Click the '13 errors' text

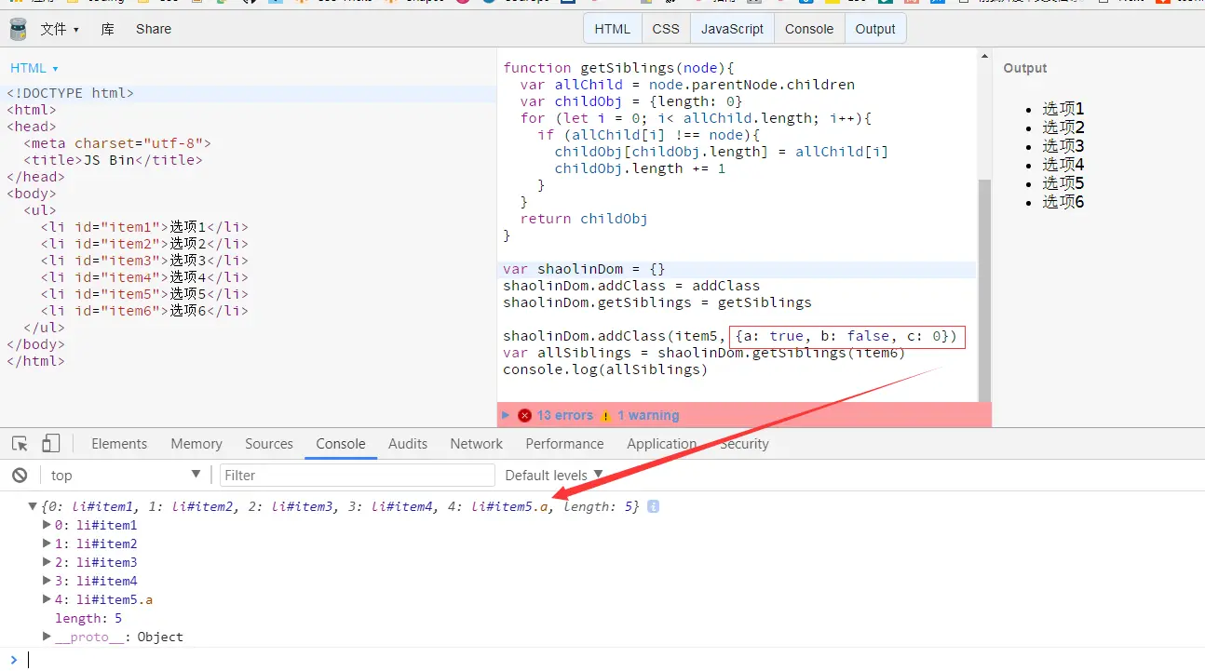click(x=565, y=416)
